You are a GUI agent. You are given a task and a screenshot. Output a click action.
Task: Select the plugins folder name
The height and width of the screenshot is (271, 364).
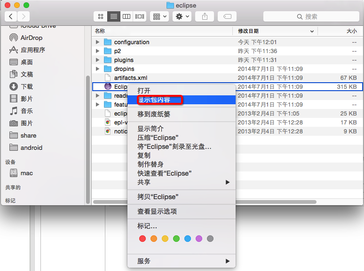point(124,60)
